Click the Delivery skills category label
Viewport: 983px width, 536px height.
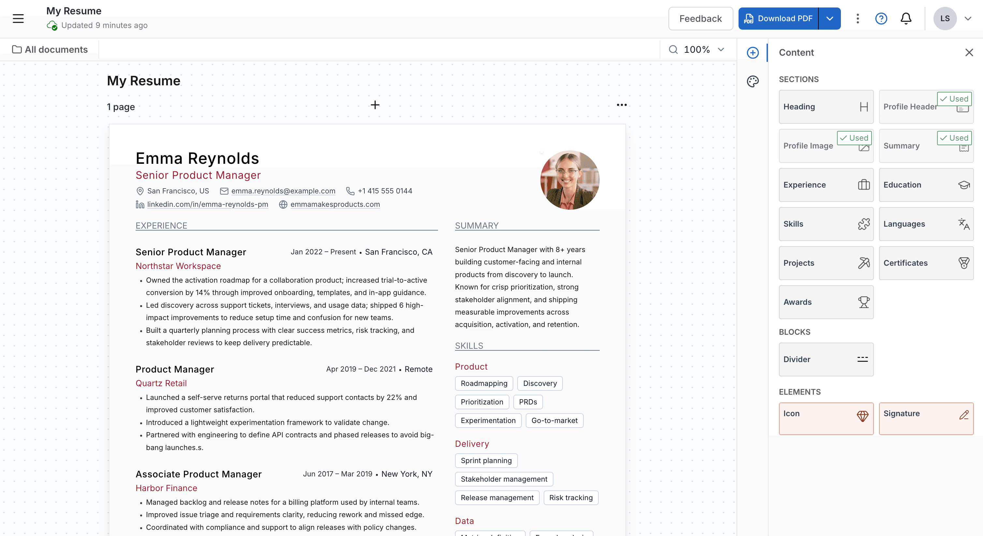tap(472, 444)
